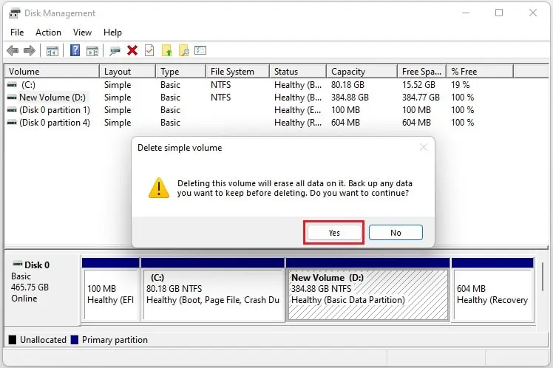553x368 pixels.
Task: Open the Action menu
Action: (x=48, y=33)
